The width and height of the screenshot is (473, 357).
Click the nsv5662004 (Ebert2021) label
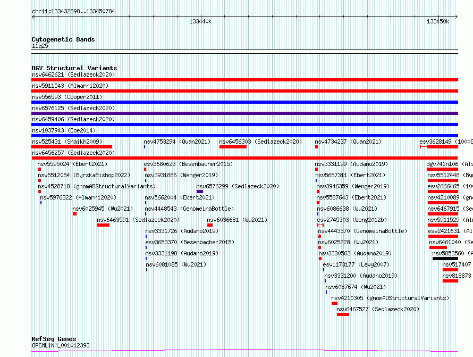[x=180, y=197]
